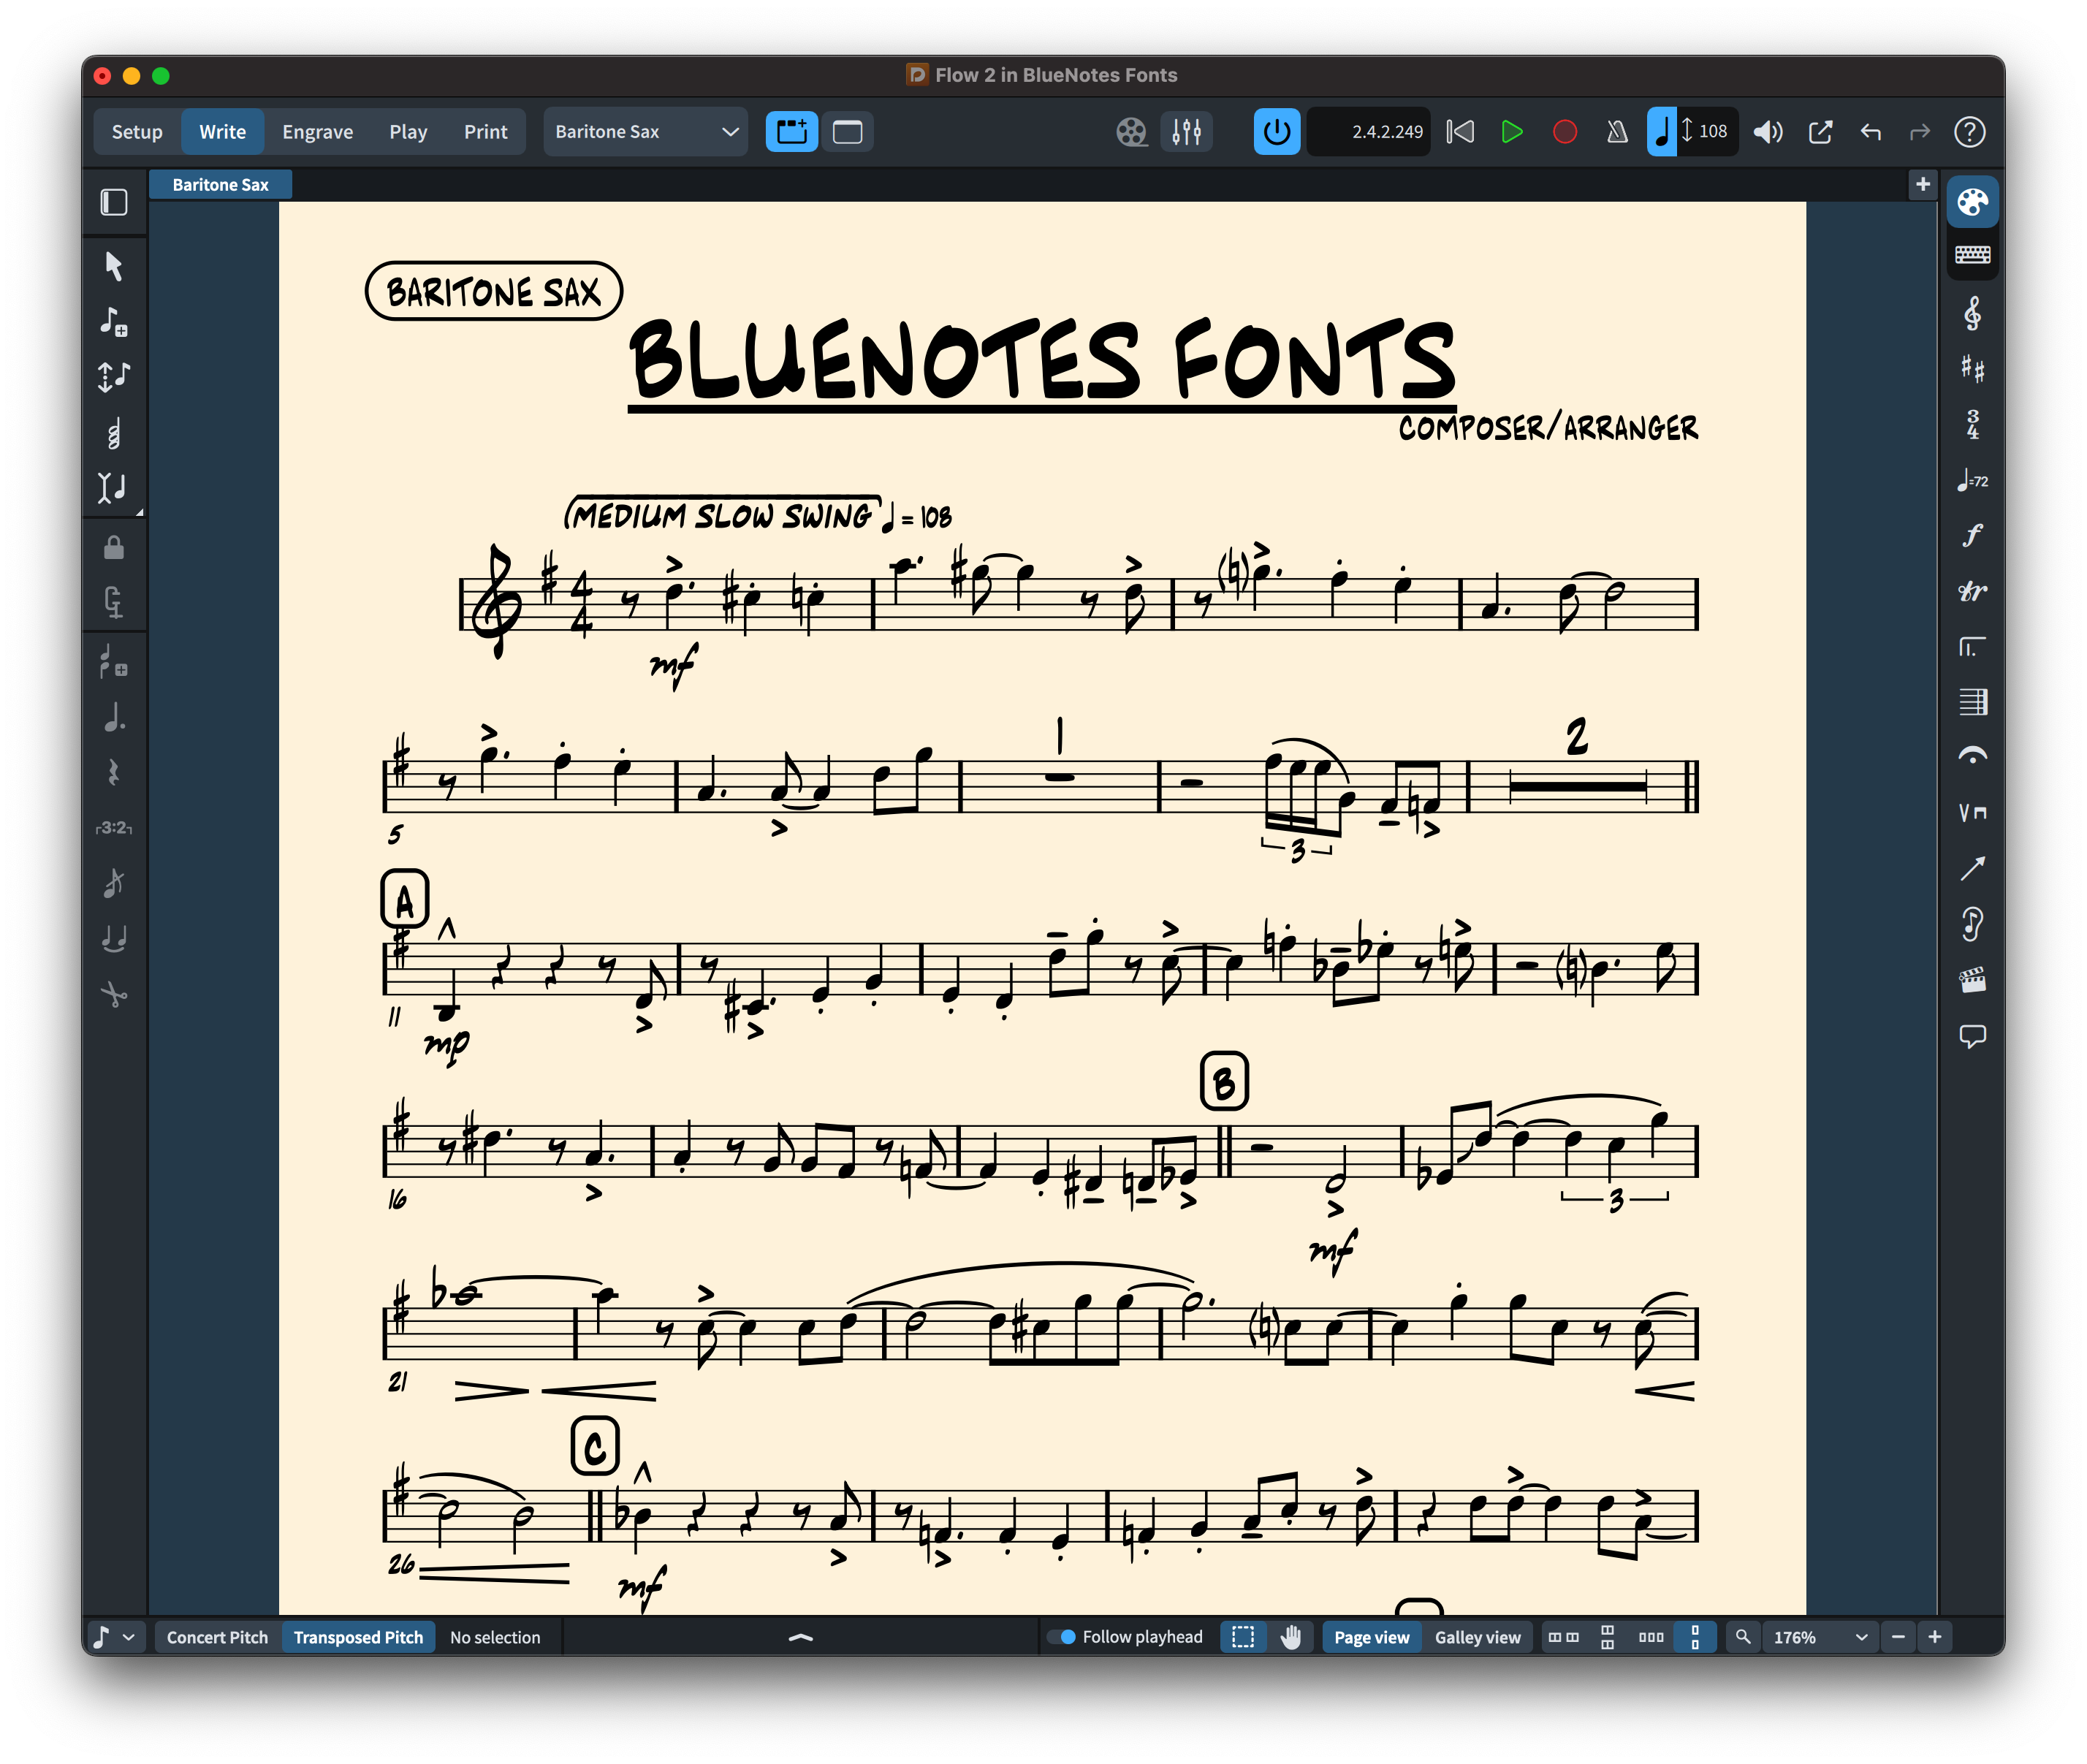Viewport: 2087px width, 1764px height.
Task: Switch to Play mode
Action: [x=408, y=132]
